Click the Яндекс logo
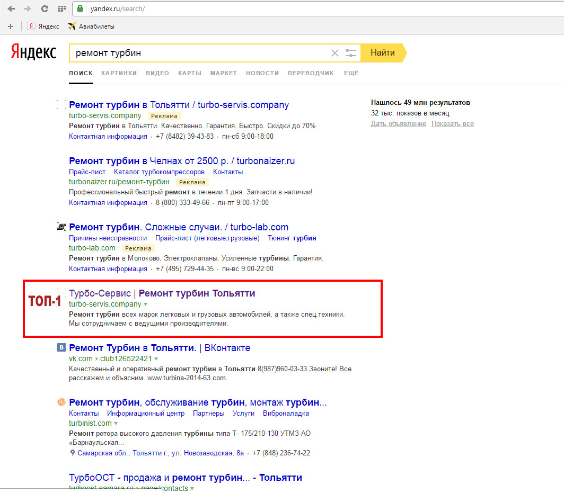This screenshot has height=493, width=564. [x=33, y=52]
